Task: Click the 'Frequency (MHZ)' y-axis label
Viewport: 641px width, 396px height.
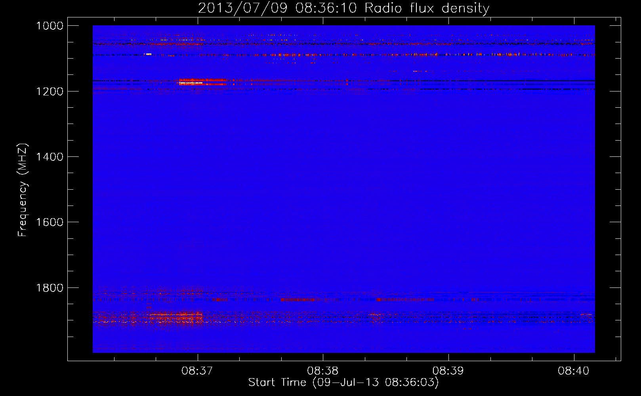Action: click(x=23, y=190)
